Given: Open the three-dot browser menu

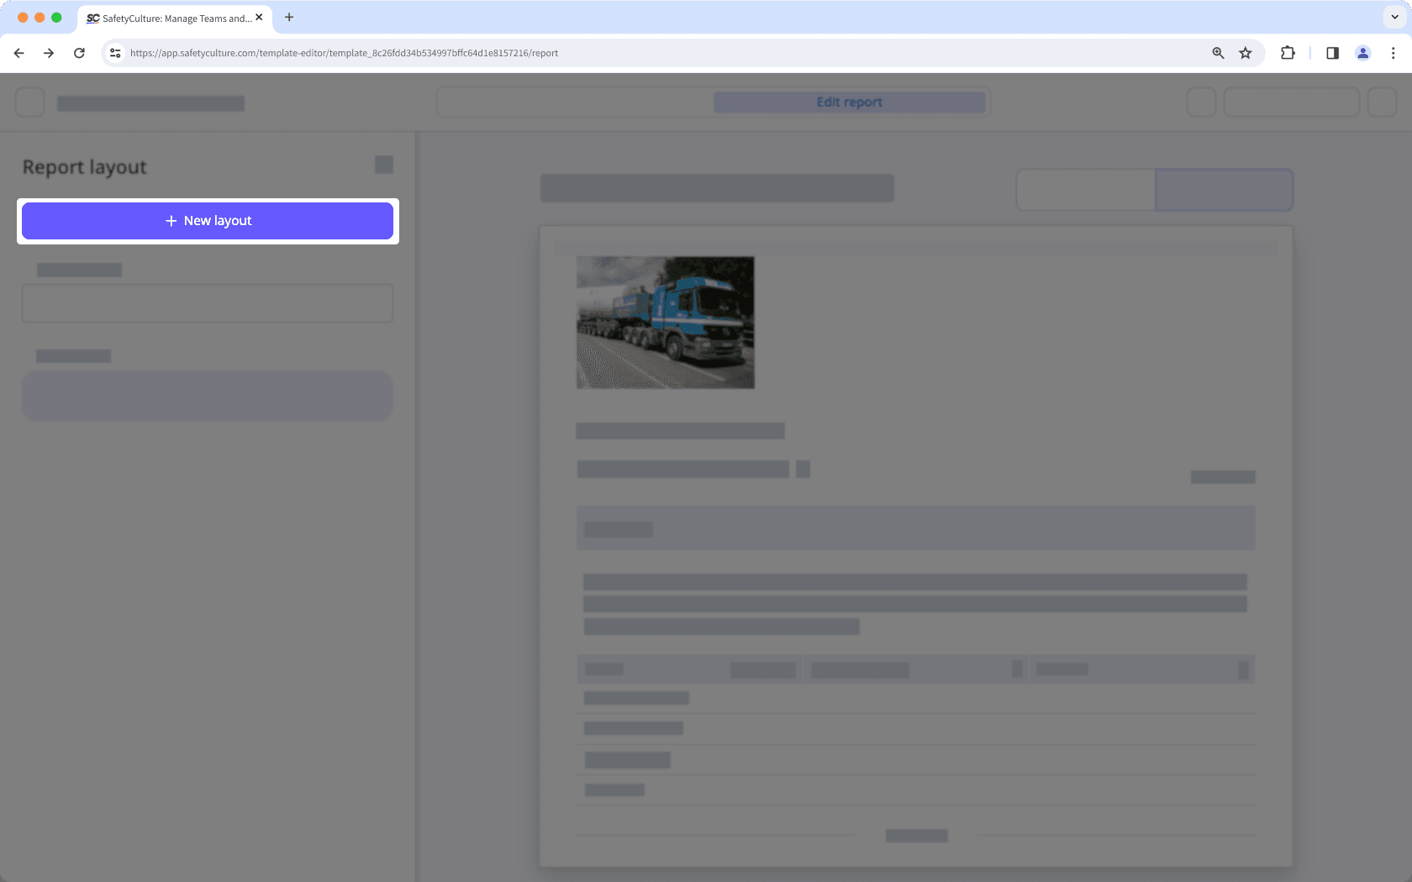Looking at the screenshot, I should pyautogui.click(x=1394, y=52).
